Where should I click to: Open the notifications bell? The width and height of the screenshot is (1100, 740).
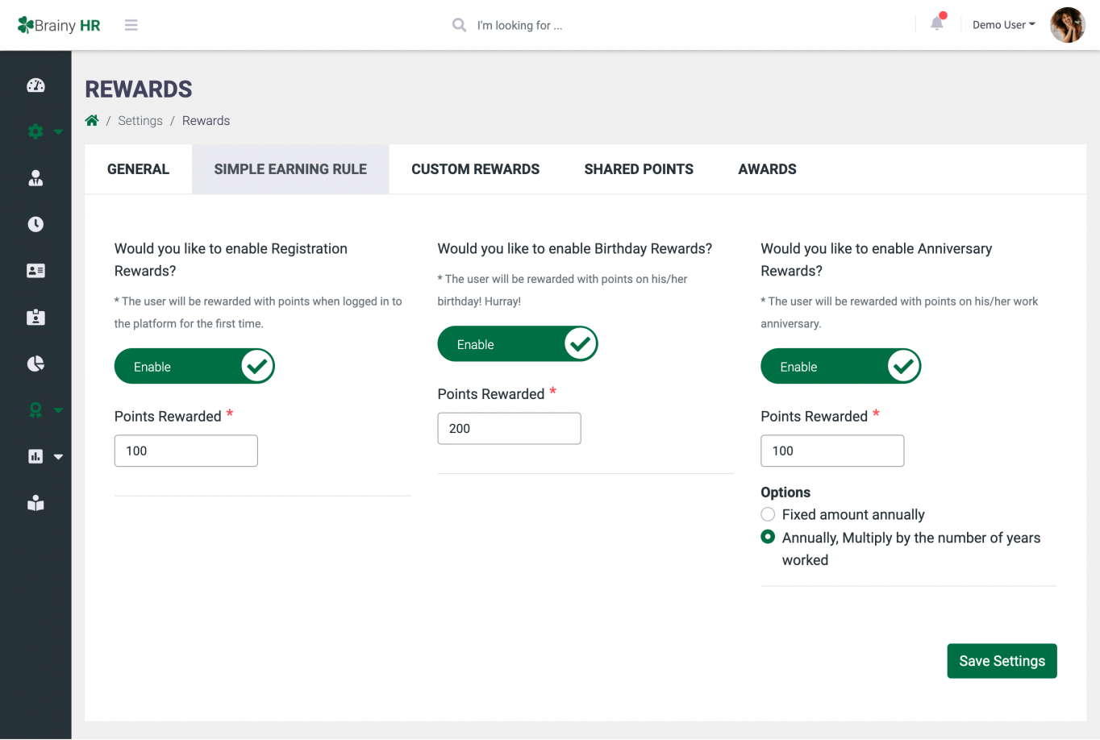pos(937,23)
